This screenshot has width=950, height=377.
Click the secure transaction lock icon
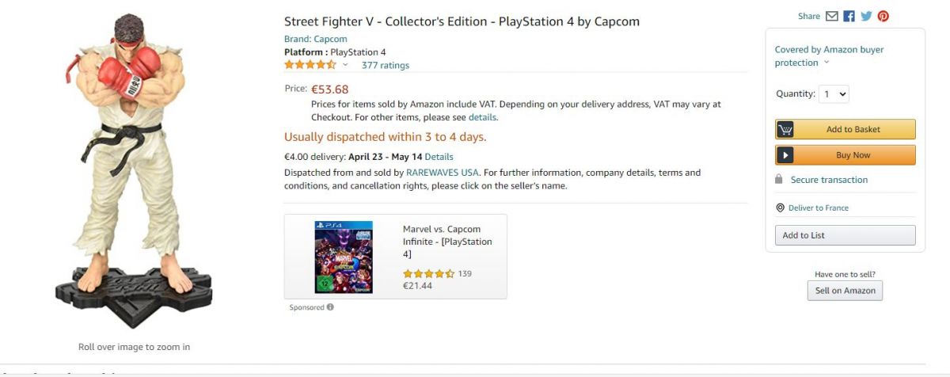coord(779,180)
